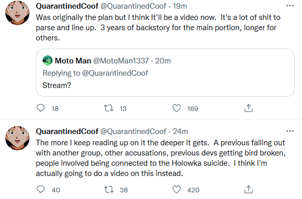The width and height of the screenshot is (302, 199).
Task: Share the 19m tweet via share icon
Action: pos(248,108)
